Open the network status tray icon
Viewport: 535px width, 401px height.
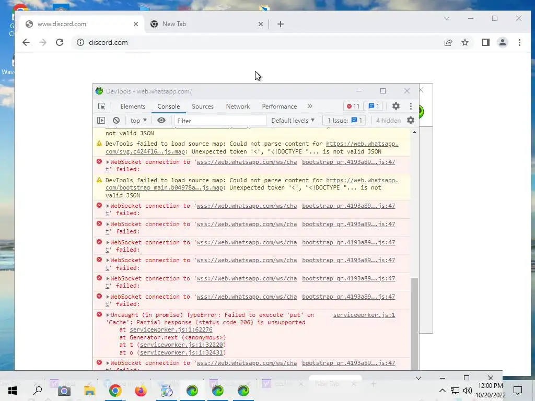pos(455,391)
